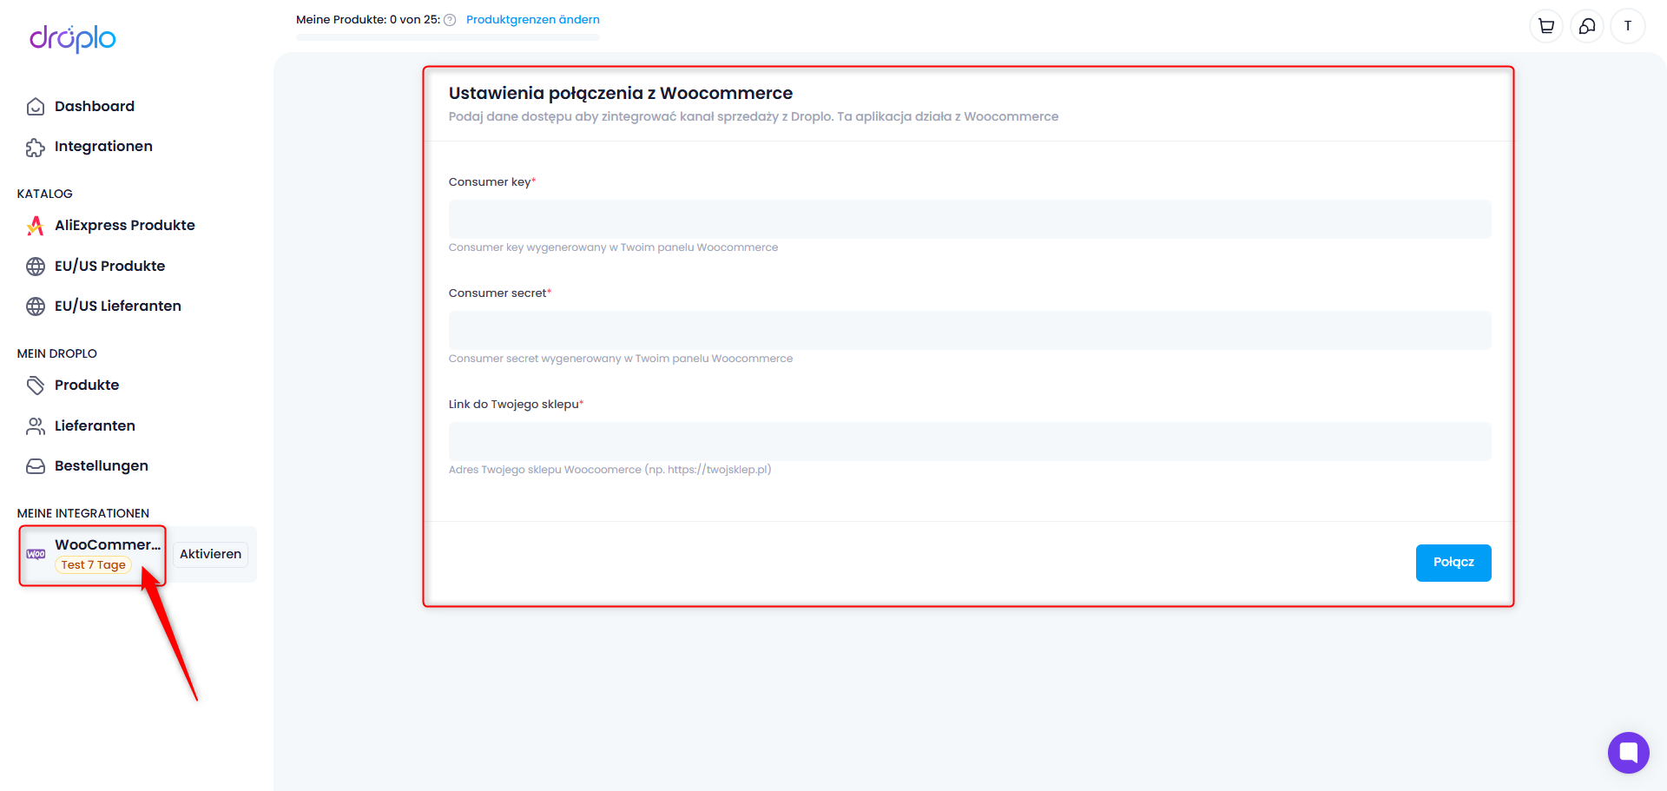
Task: Open EU/US Produkte catalog
Action: point(109,267)
